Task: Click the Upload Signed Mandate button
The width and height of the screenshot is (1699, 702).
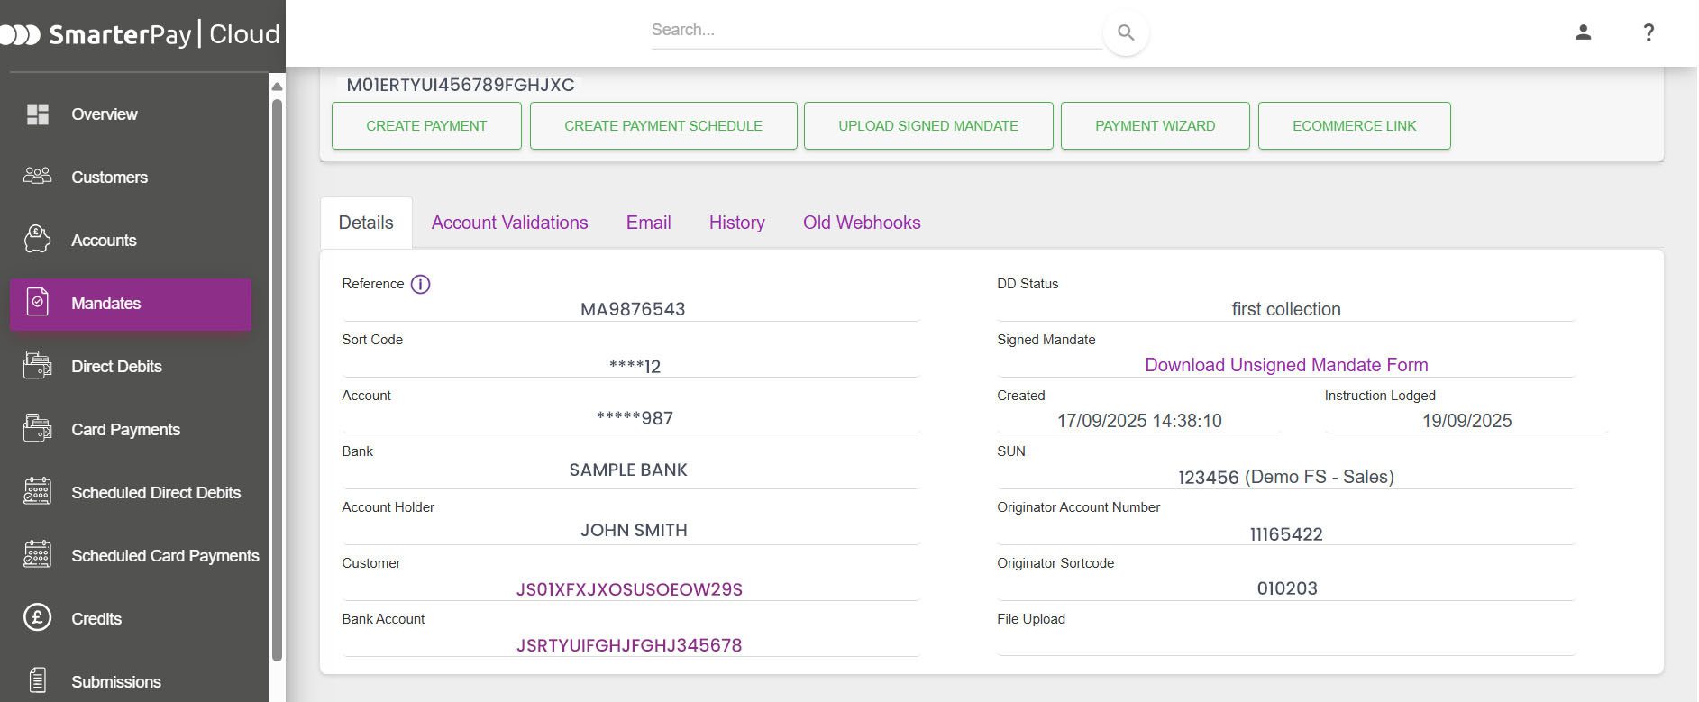Action: (927, 126)
